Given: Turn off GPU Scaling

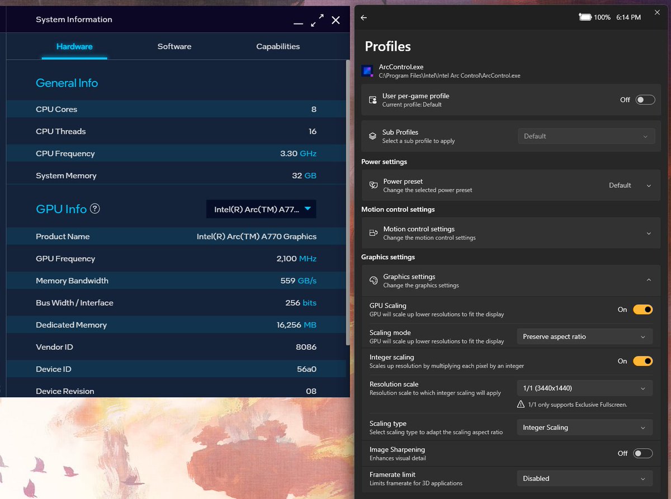Looking at the screenshot, I should [642, 309].
